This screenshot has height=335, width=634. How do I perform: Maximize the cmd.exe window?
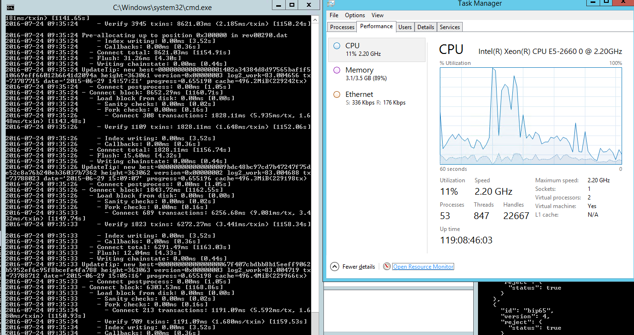coord(292,5)
